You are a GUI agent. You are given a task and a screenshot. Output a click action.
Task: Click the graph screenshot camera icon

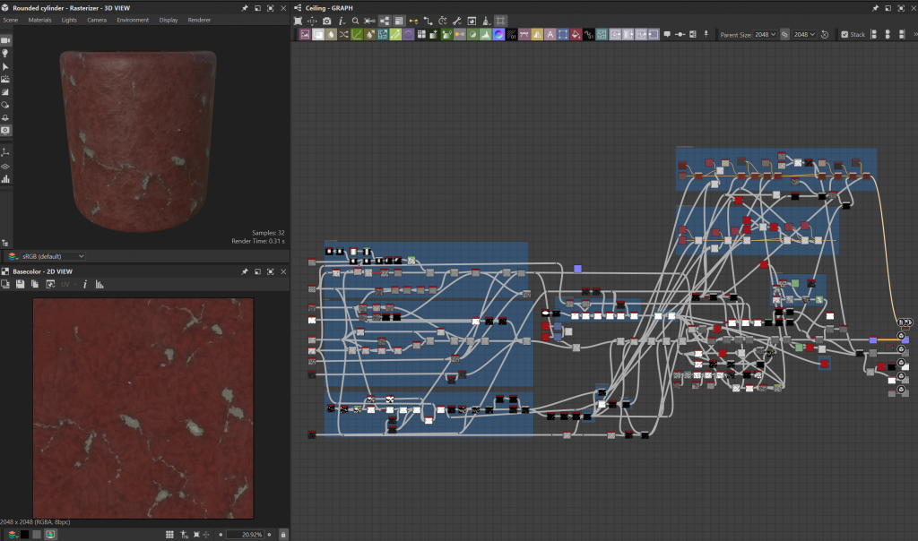pyautogui.click(x=326, y=20)
